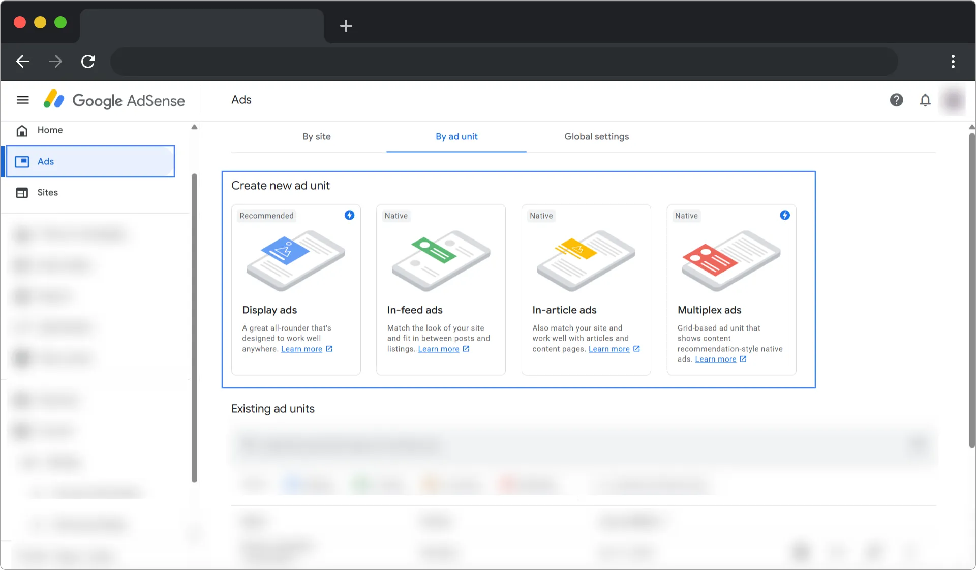This screenshot has width=976, height=570.
Task: Select the Home icon in the sidebar
Action: [x=22, y=130]
